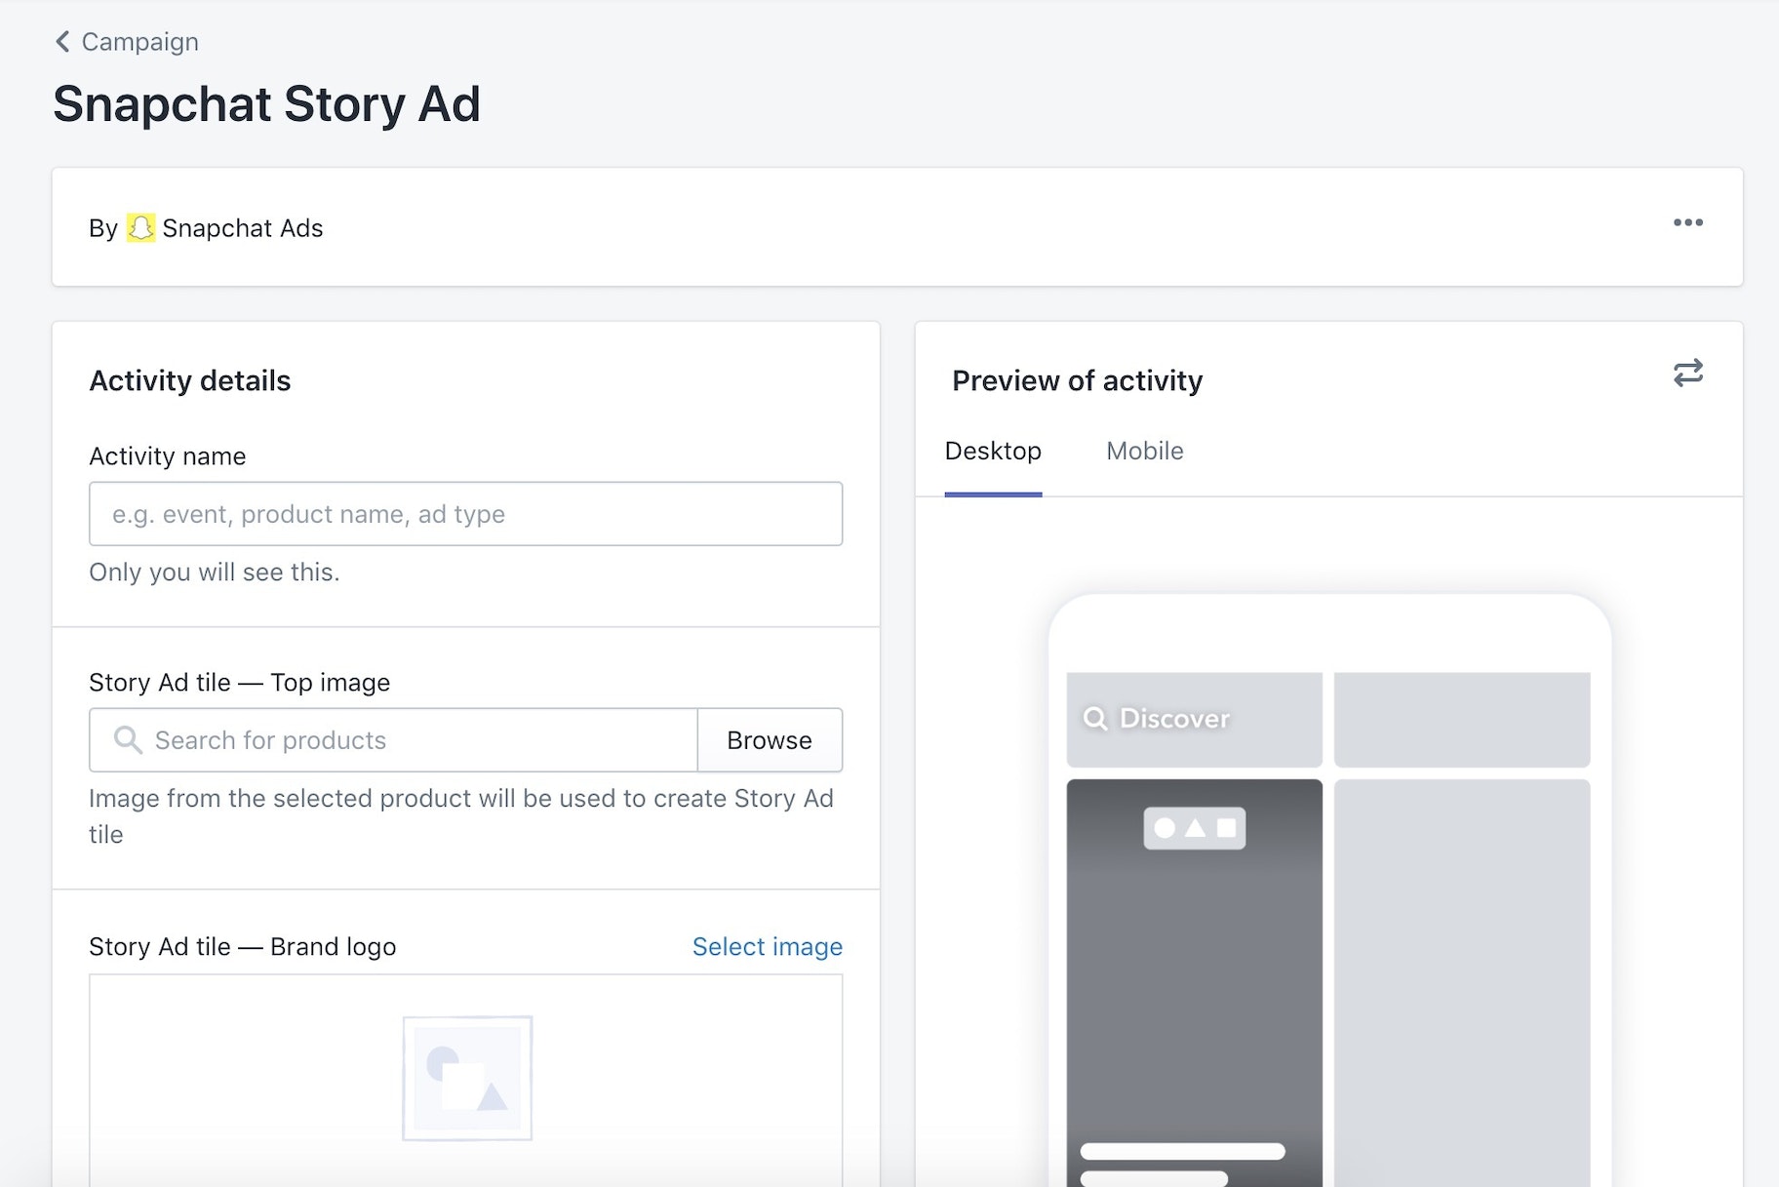
Task: Click the Snapchat Ads app name
Action: (242, 228)
